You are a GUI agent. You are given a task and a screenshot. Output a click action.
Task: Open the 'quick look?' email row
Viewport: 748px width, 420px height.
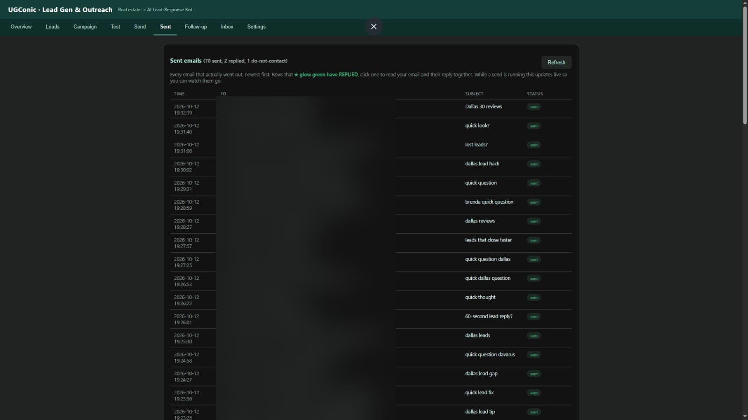(371, 128)
